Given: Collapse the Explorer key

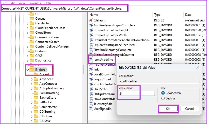Looking at the screenshot, I should tap(27, 70).
